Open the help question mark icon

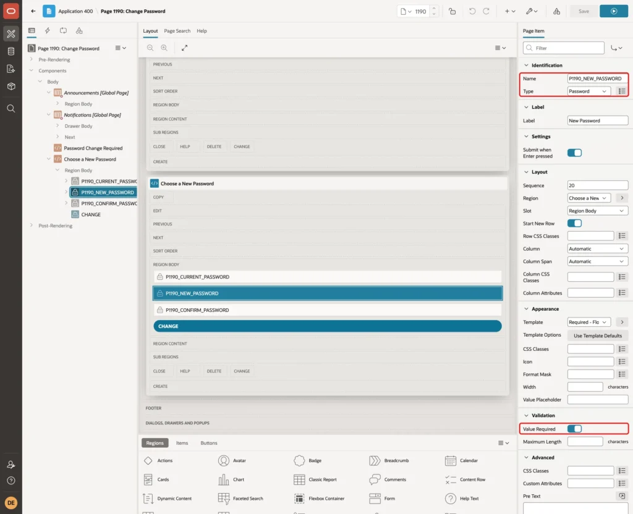coord(11,481)
